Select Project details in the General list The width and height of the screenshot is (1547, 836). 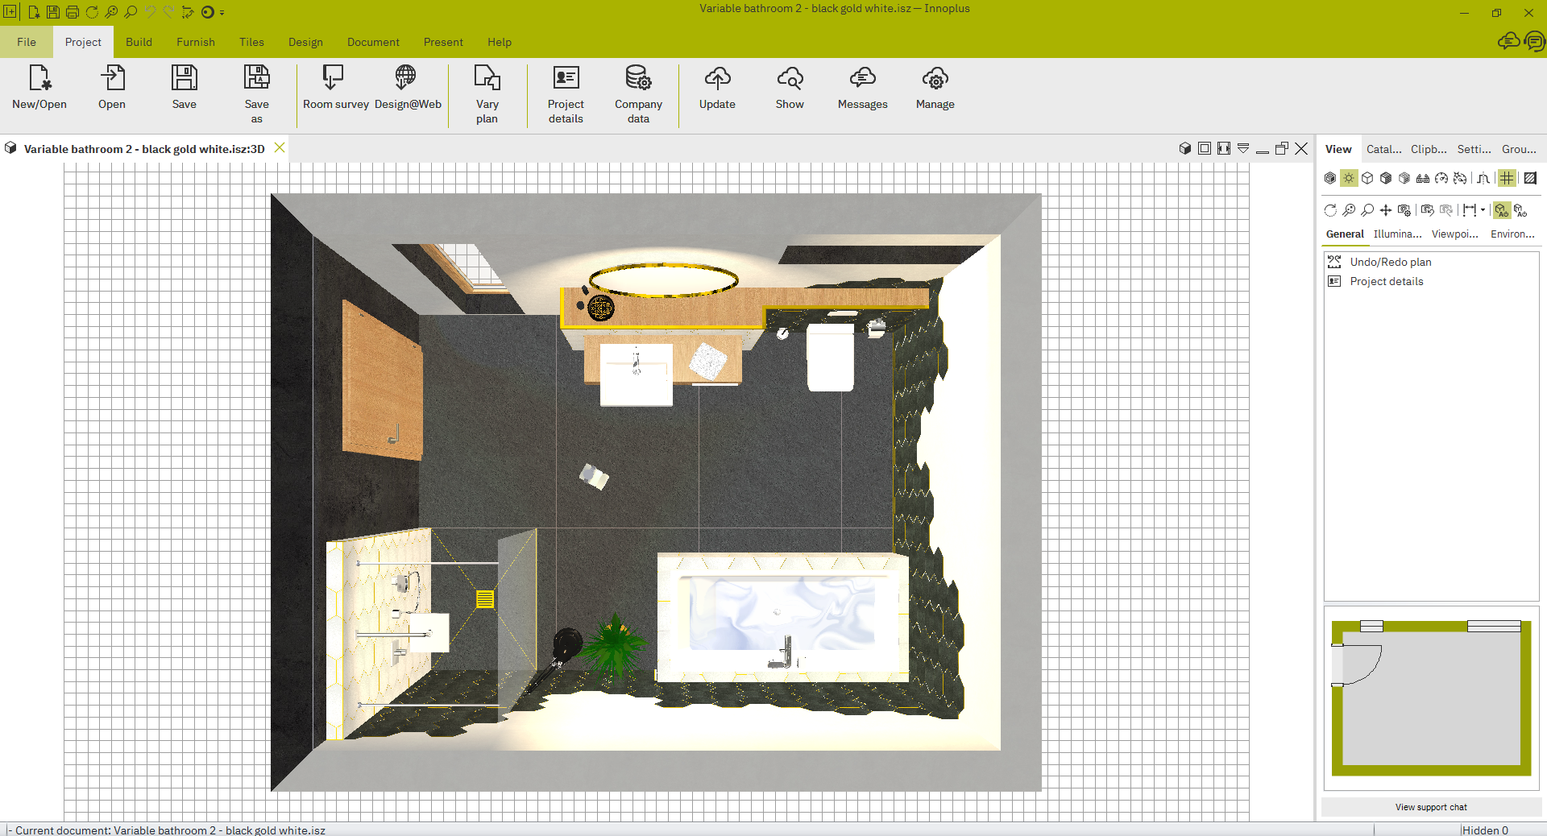click(1387, 281)
